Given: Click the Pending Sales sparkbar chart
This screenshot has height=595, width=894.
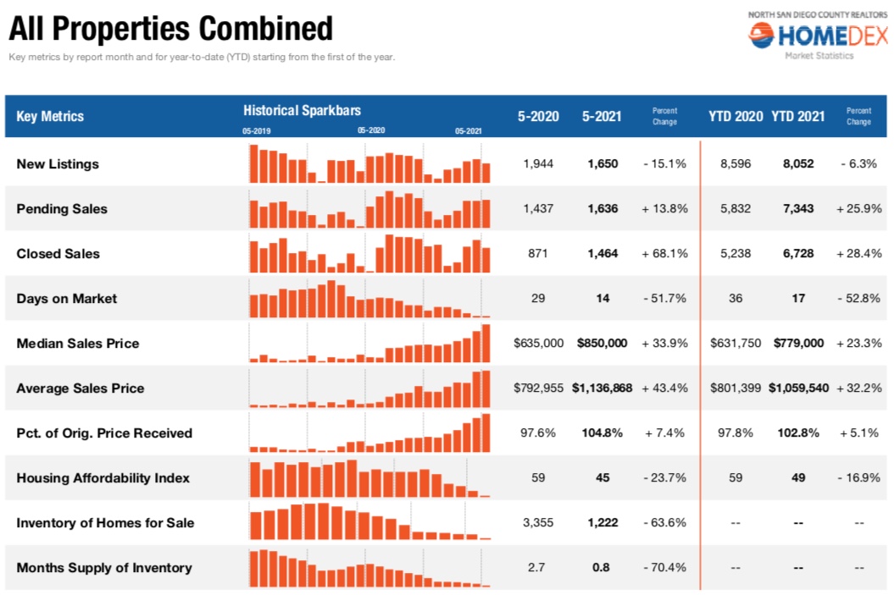Looking at the screenshot, I should pyautogui.click(x=369, y=208).
